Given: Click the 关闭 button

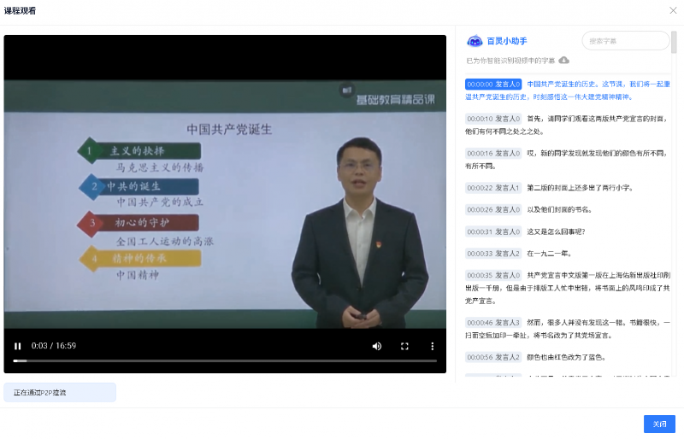Looking at the screenshot, I should click(658, 424).
